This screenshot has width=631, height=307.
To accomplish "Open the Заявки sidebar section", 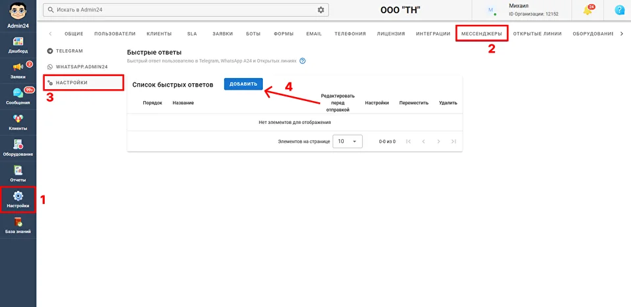I will 18,71.
